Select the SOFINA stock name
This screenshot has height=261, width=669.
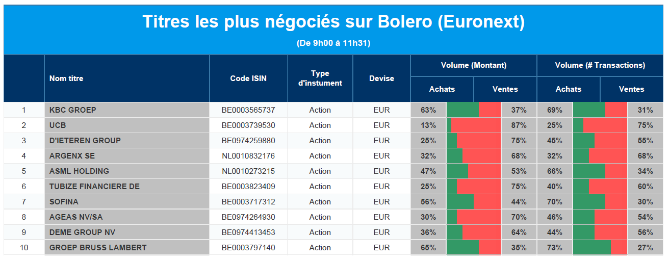tap(64, 202)
